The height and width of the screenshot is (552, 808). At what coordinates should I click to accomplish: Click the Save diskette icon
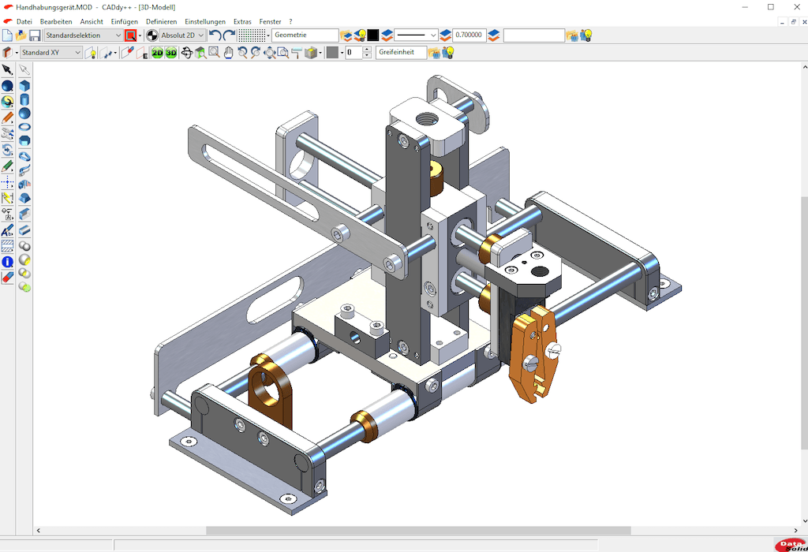tap(34, 35)
